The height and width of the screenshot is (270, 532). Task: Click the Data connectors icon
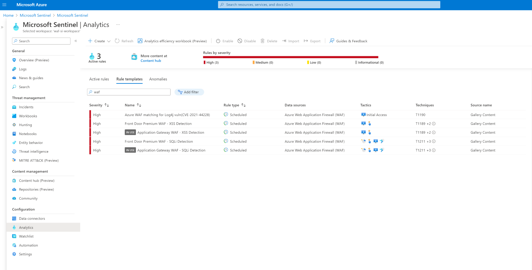tap(14, 218)
